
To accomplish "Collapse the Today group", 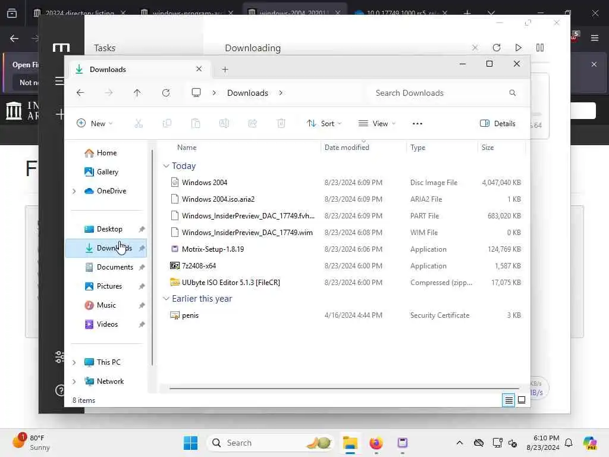I will pyautogui.click(x=166, y=166).
